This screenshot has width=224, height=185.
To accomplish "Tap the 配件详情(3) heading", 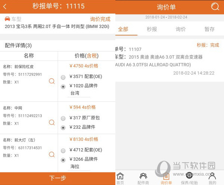I will pos(18,46).
